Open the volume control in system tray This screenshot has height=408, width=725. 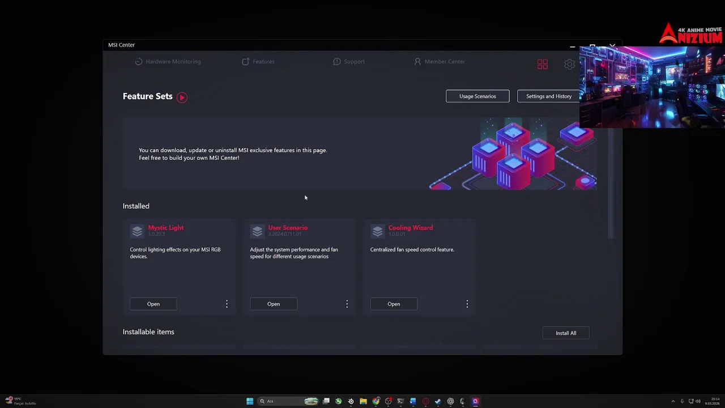click(x=698, y=401)
